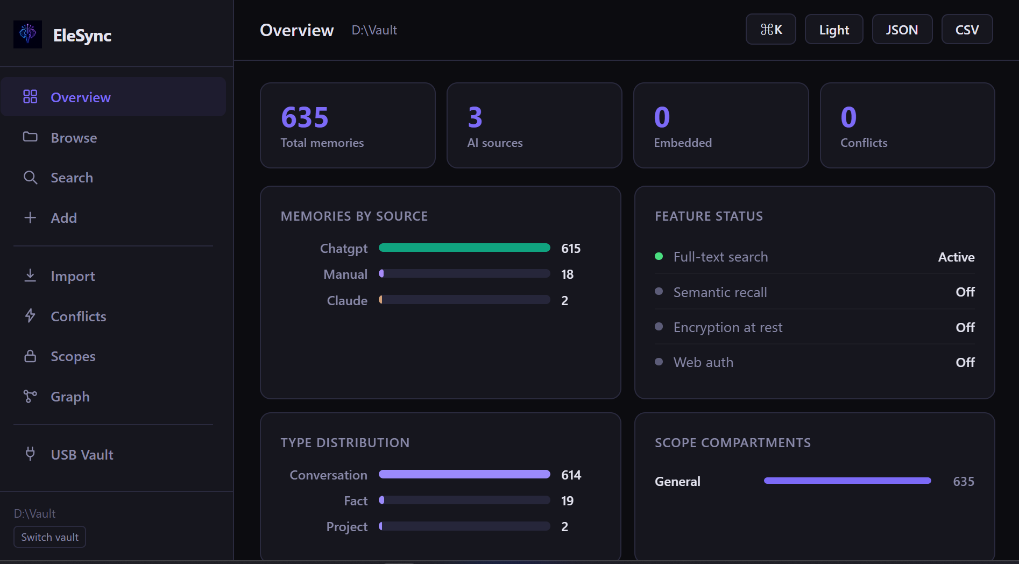Click 'Off' value for Web auth

(x=965, y=362)
